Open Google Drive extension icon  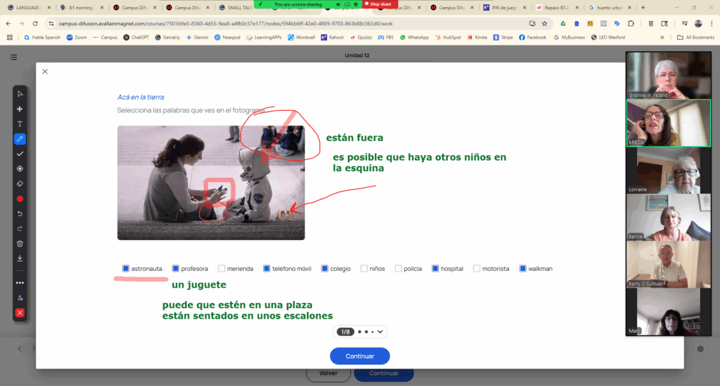click(x=563, y=23)
